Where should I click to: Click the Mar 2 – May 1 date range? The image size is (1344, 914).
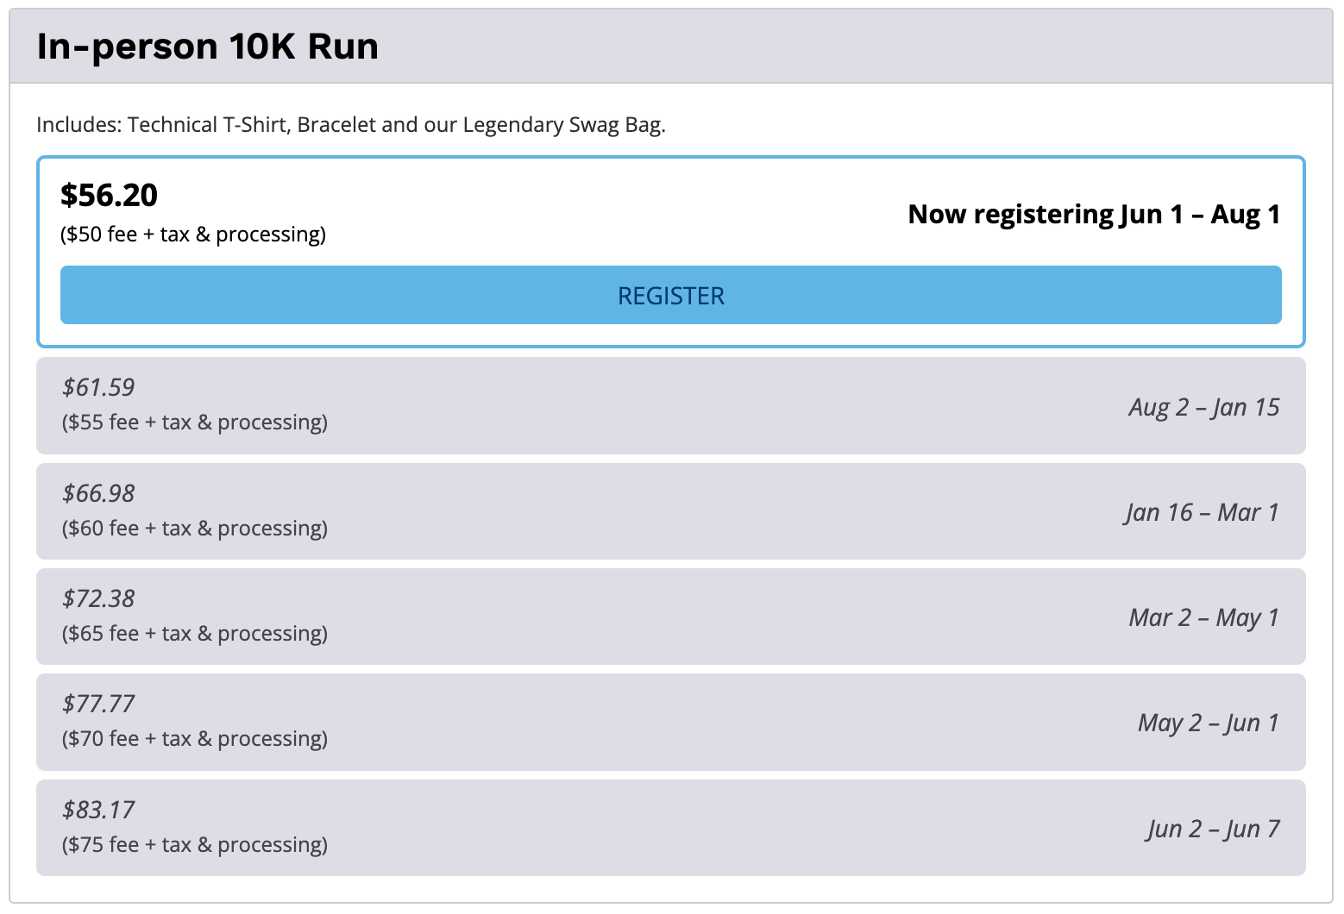coord(1203,617)
